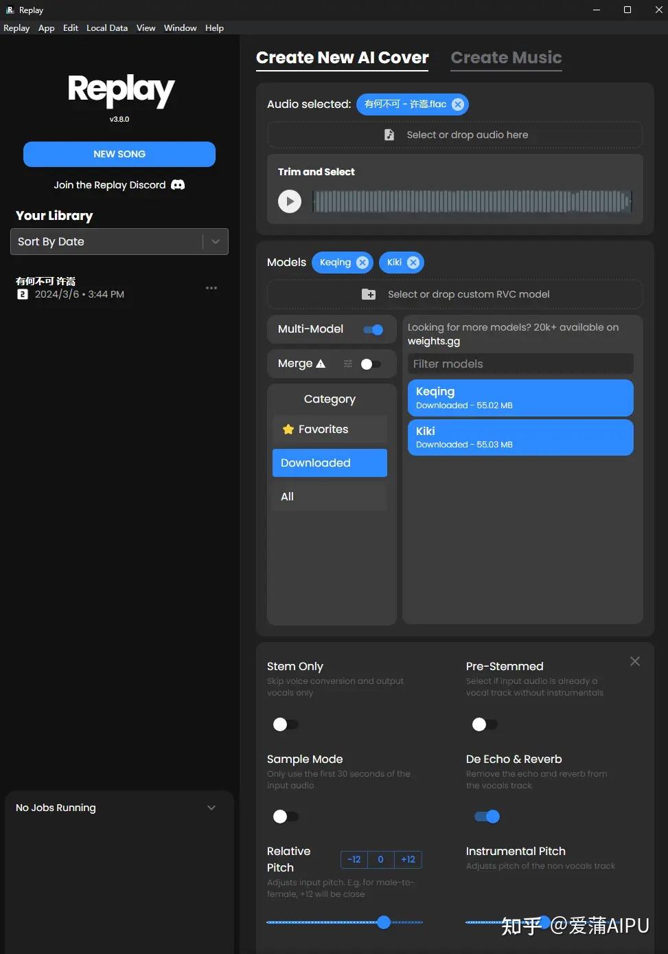Click the audio waveform trim bar
This screenshot has height=954, width=668.
click(x=472, y=201)
